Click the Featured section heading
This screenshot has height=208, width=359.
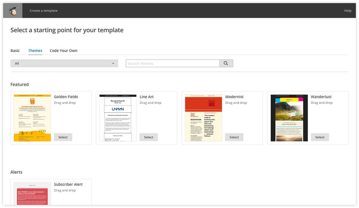click(x=20, y=84)
